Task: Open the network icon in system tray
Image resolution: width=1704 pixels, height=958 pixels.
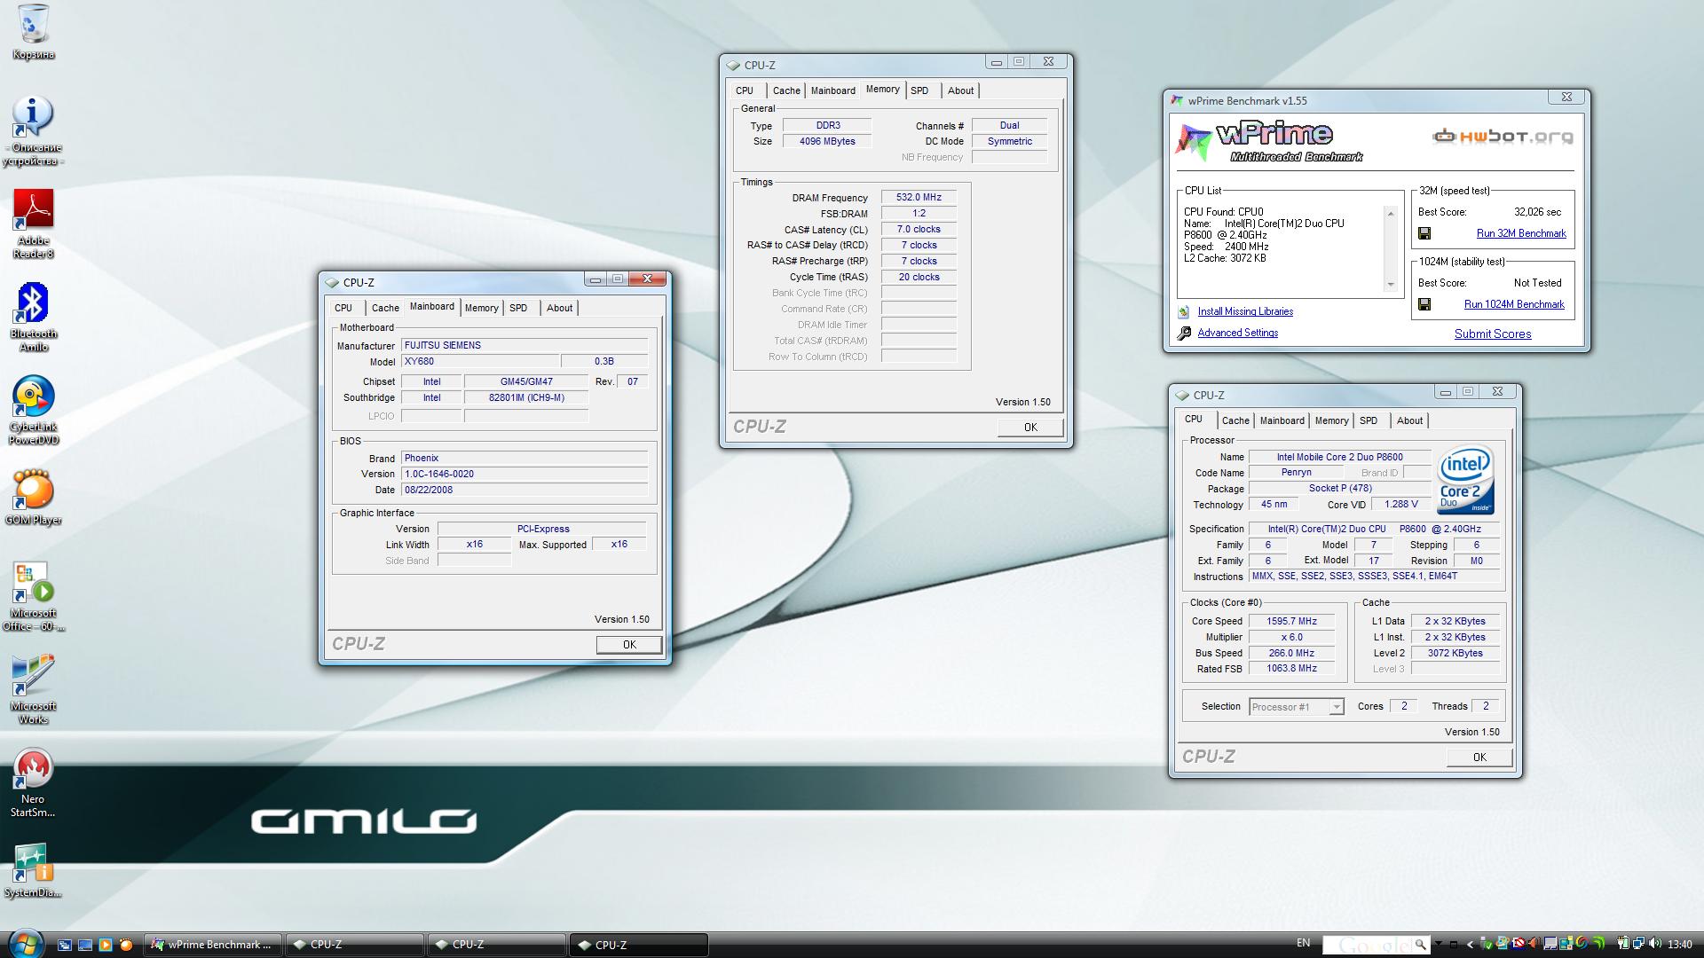Action: (1637, 944)
